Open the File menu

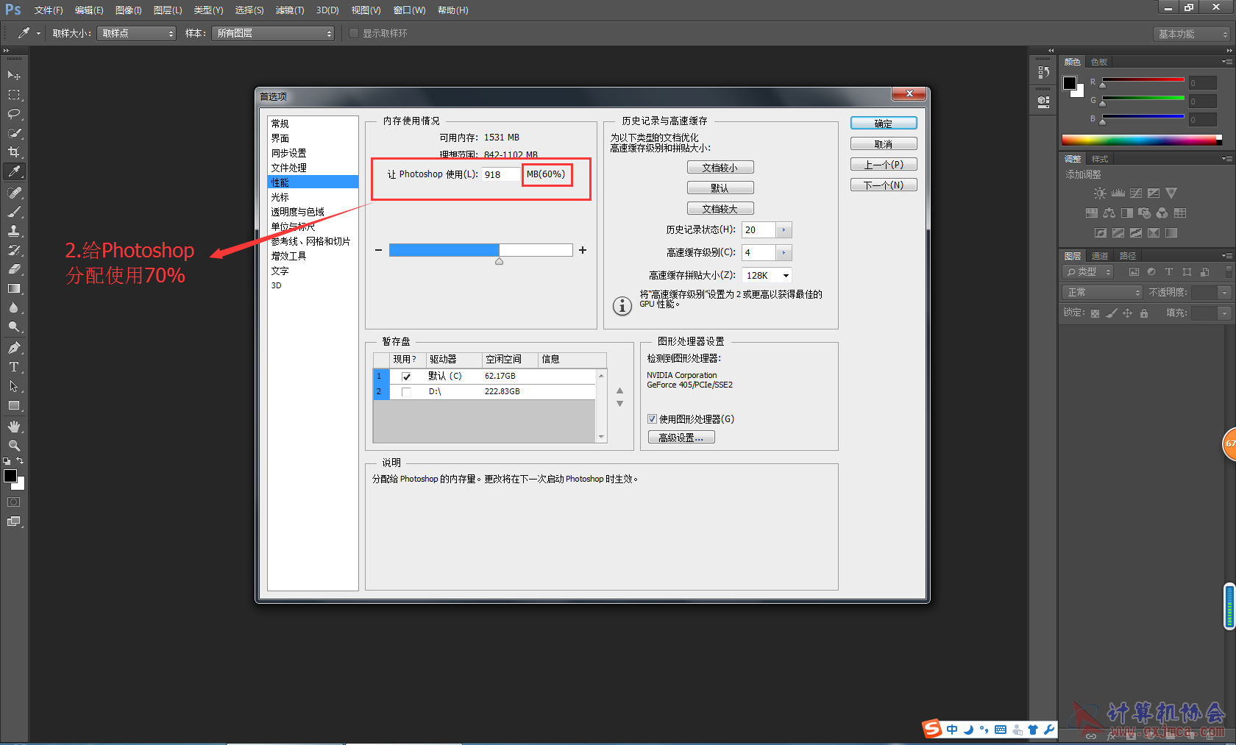tap(49, 10)
